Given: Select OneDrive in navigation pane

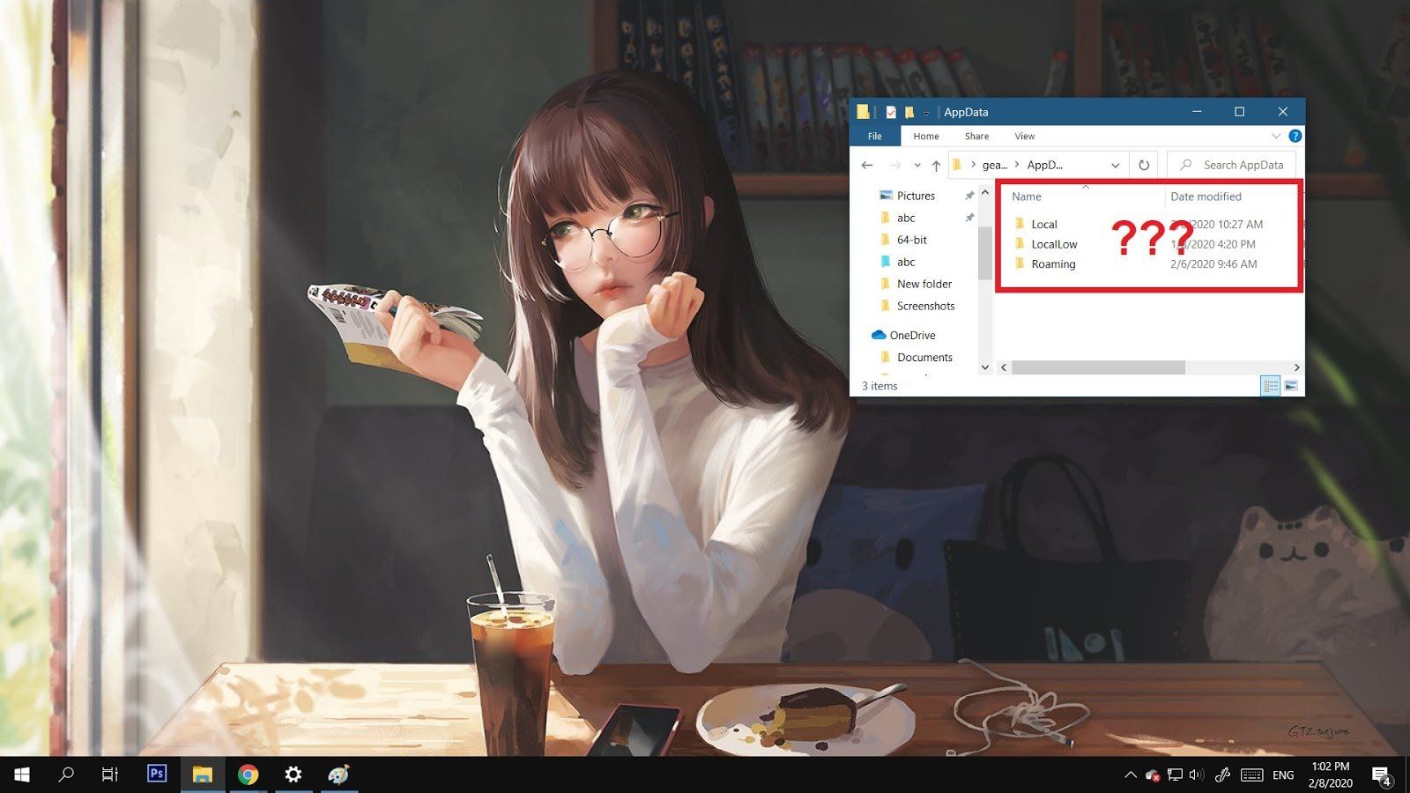Looking at the screenshot, I should pyautogui.click(x=912, y=335).
